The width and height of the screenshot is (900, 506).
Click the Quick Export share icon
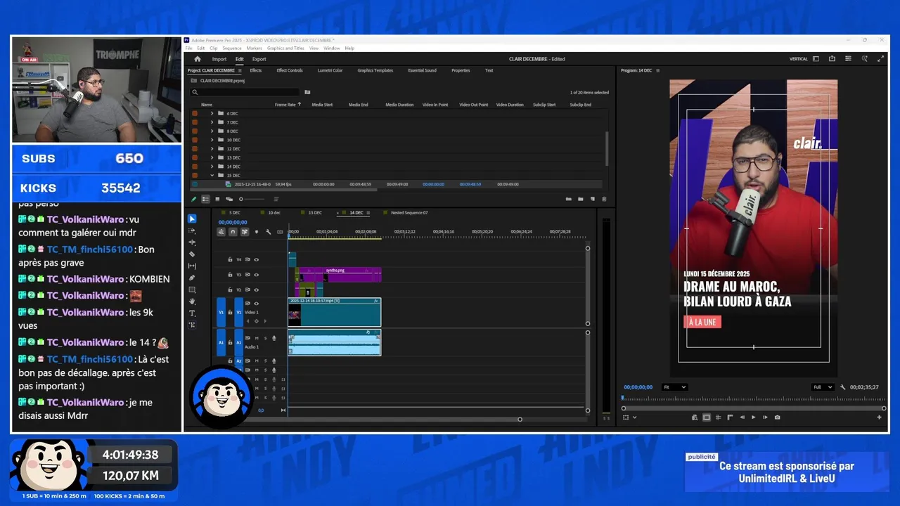coord(832,59)
